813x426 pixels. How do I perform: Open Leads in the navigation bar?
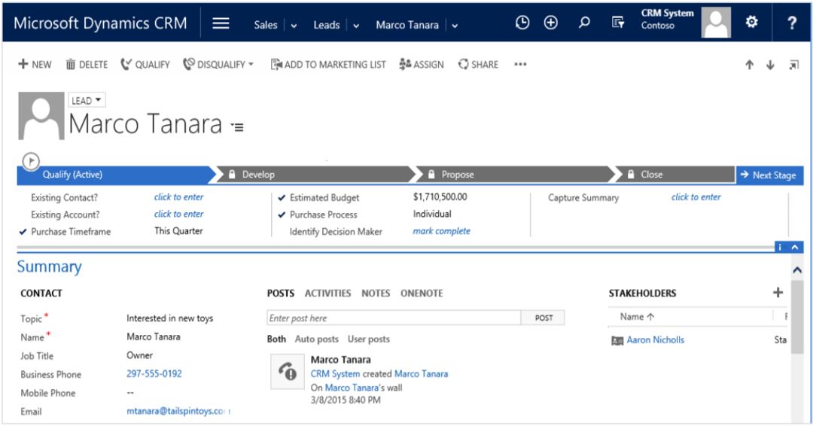327,25
